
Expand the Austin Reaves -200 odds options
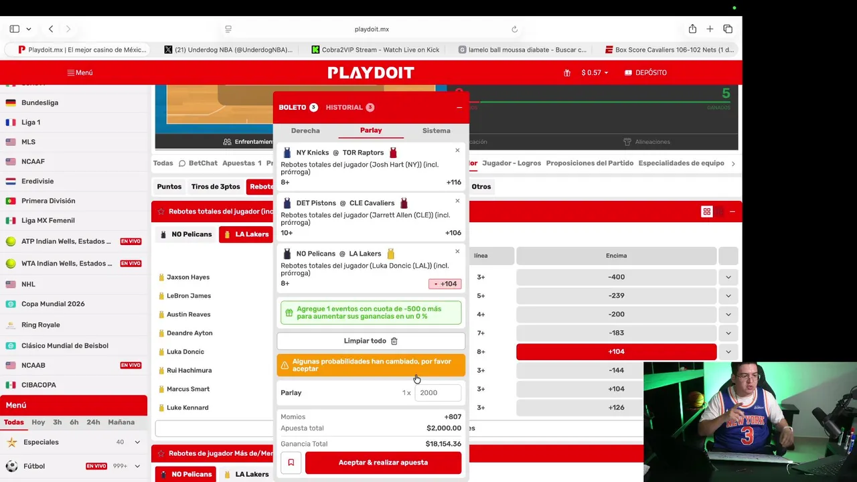[728, 315]
